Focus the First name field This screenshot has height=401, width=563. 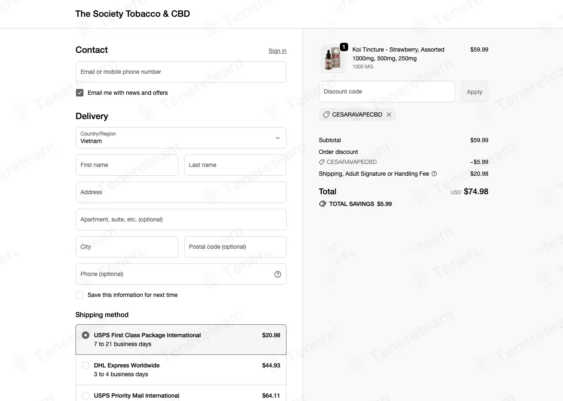(x=127, y=165)
